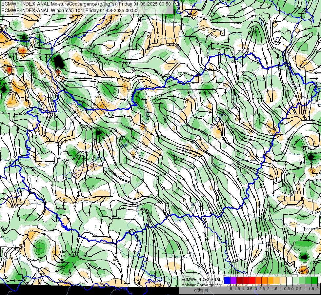Click the blue legend color swatch

(x=227, y=281)
